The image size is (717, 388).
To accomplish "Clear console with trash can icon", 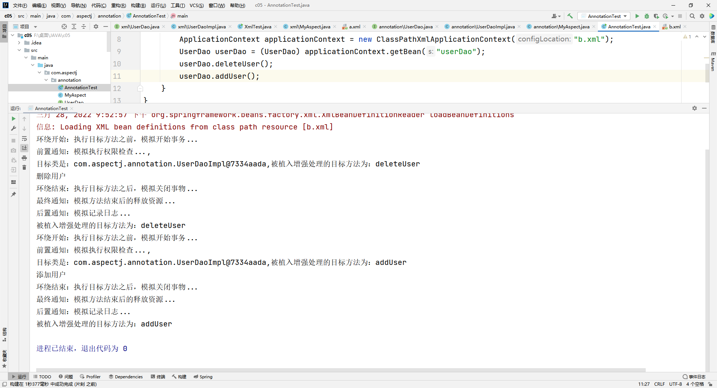I will (24, 168).
